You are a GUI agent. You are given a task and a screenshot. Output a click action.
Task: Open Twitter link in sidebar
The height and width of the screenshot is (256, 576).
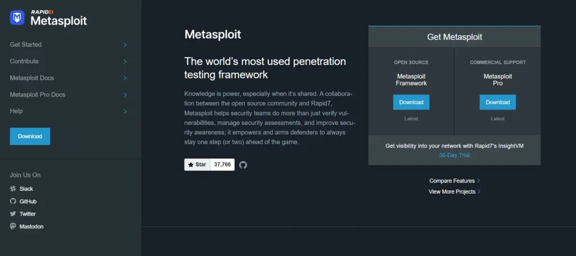click(x=28, y=214)
